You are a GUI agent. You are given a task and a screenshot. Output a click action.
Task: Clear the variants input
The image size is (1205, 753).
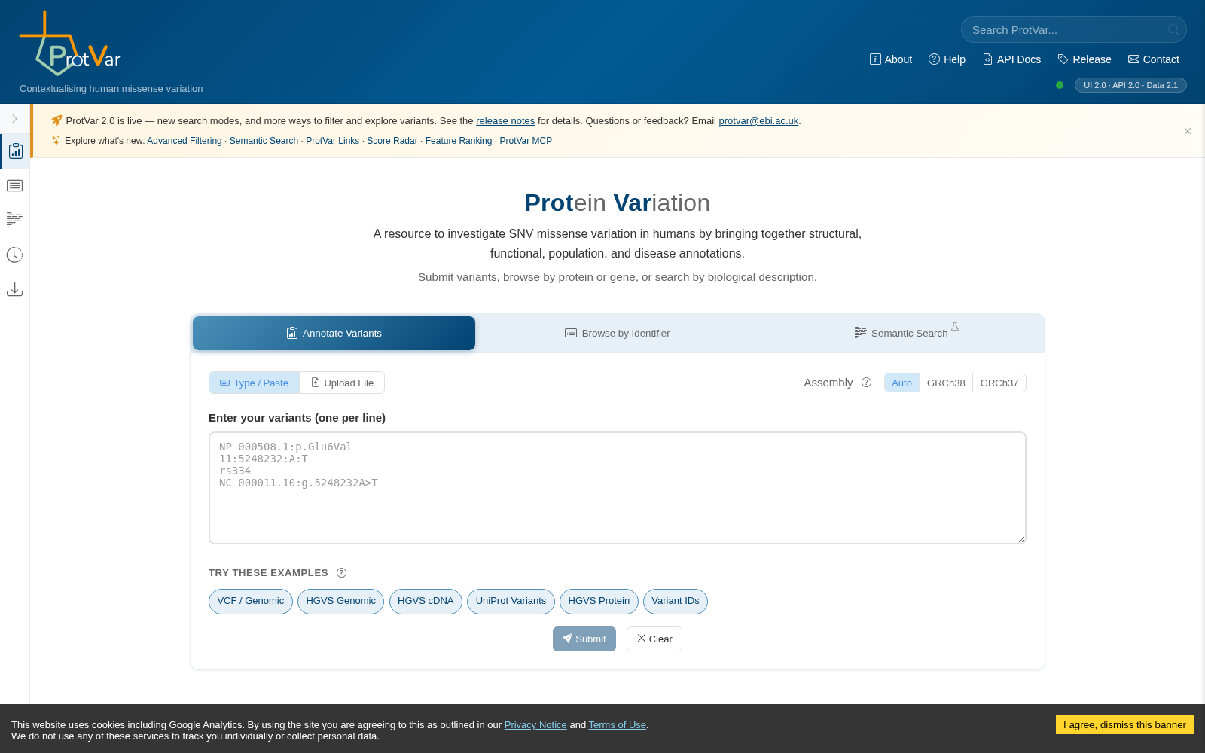click(654, 639)
